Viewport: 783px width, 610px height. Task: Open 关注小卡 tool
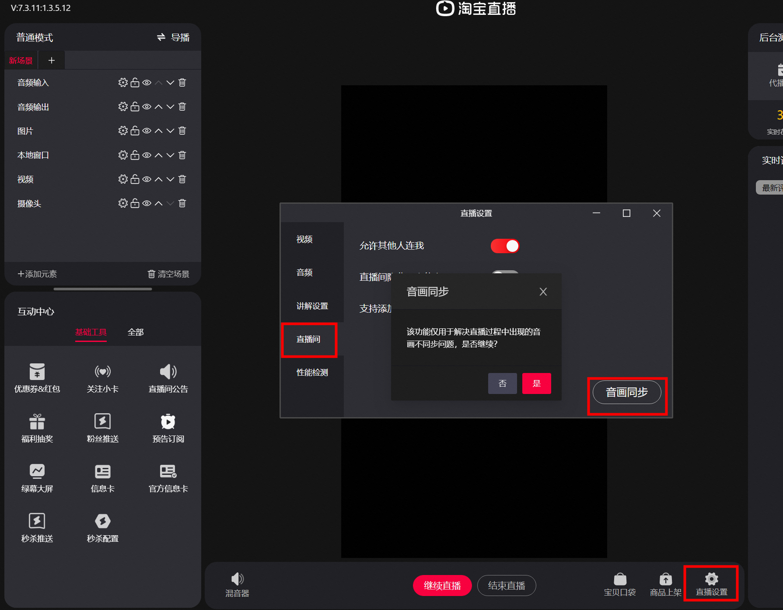coord(103,379)
